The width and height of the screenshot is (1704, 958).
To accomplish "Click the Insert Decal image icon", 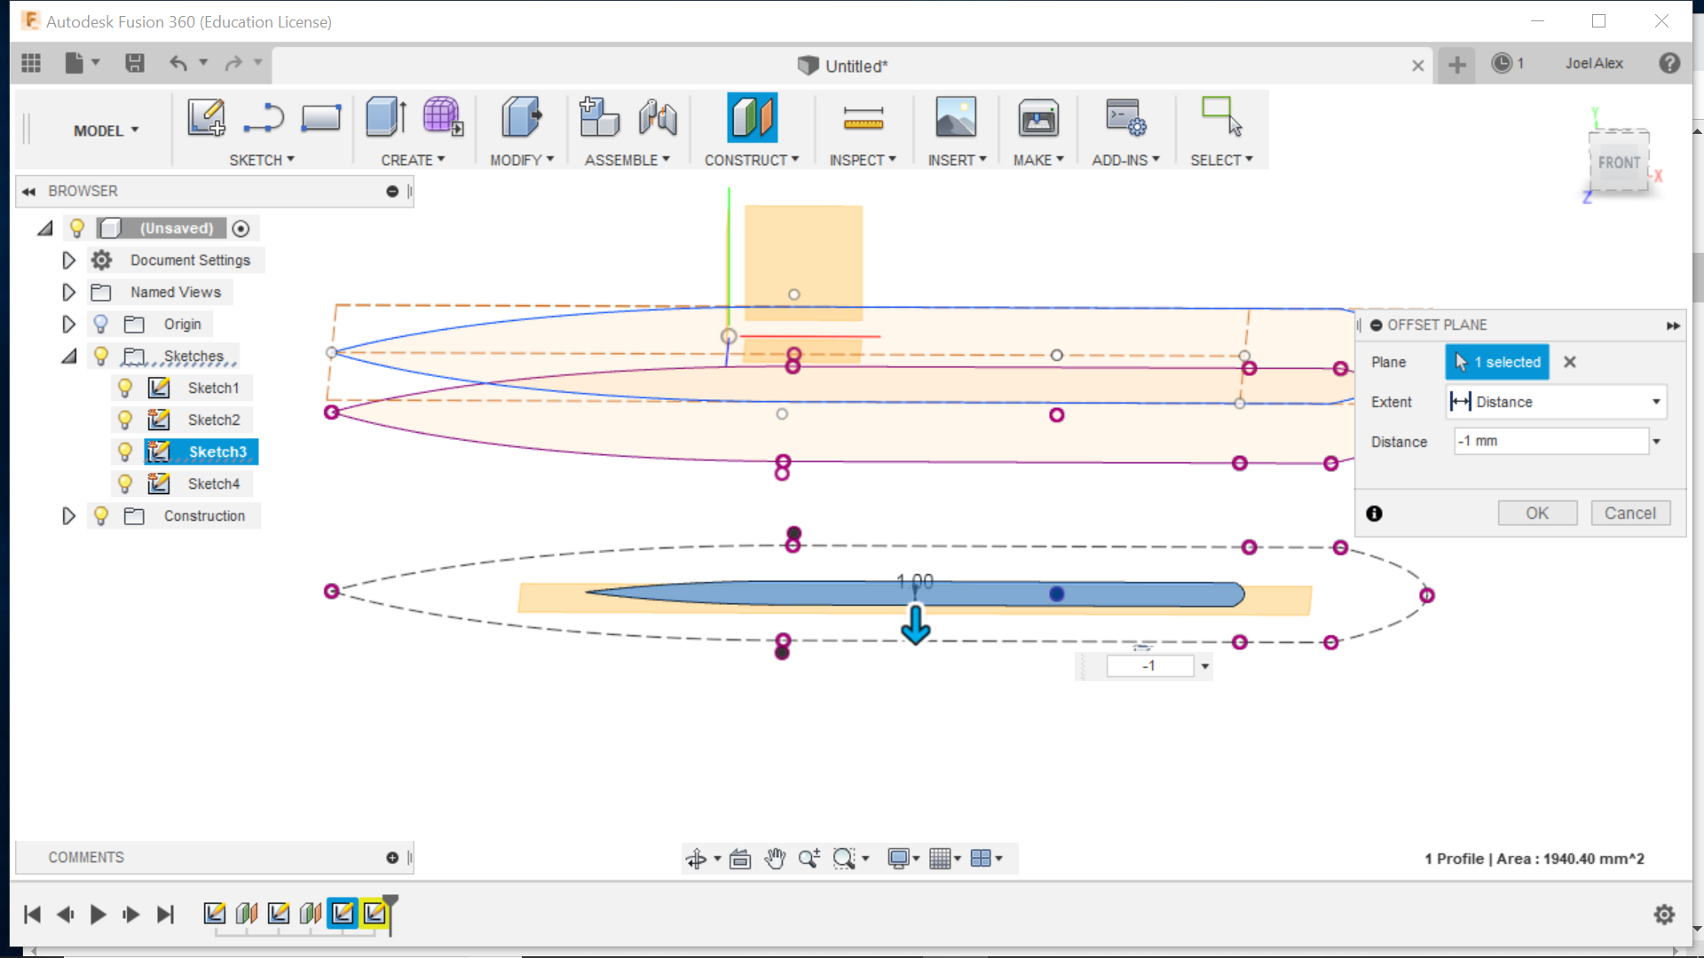I will [x=956, y=117].
